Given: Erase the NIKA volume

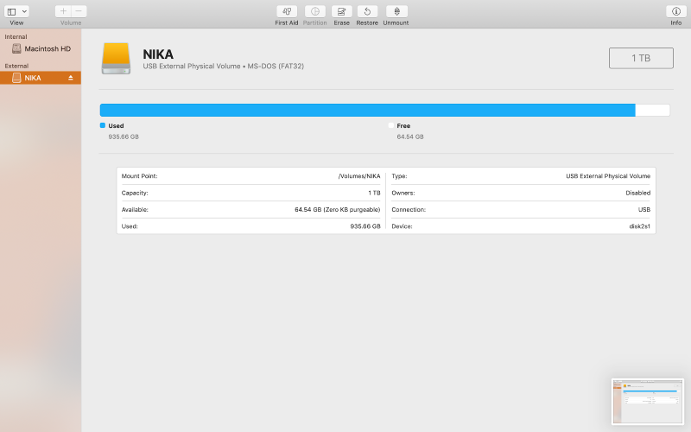Looking at the screenshot, I should 341,11.
